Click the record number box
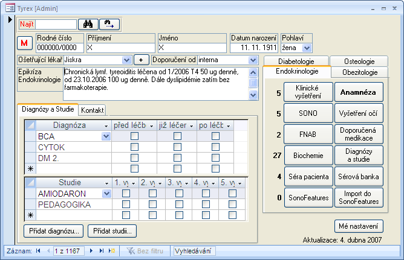404x260 pixels. (x=69, y=251)
